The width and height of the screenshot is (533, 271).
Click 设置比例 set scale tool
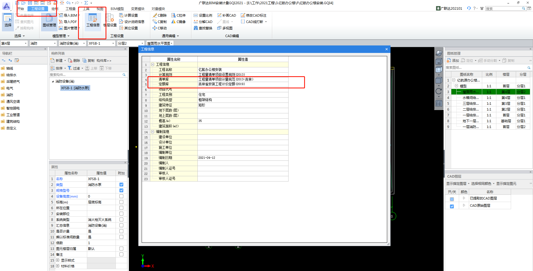coord(203,15)
